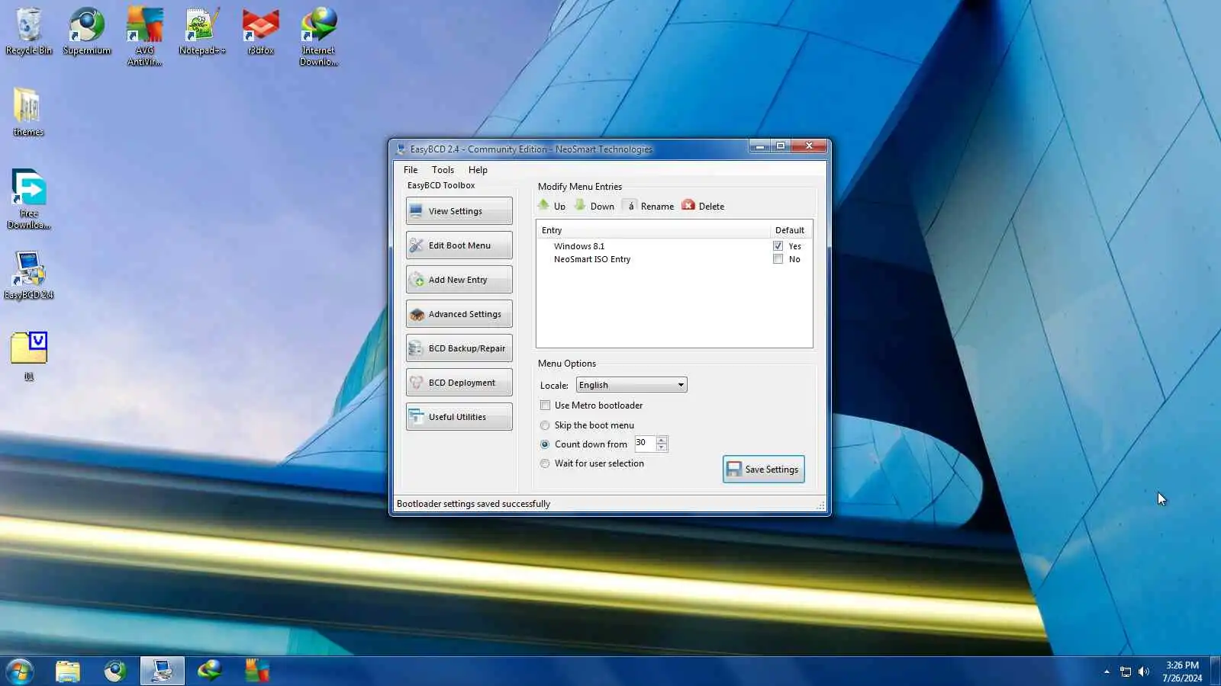Viewport: 1221px width, 686px height.
Task: Open the View Settings toolbox page
Action: click(x=459, y=211)
